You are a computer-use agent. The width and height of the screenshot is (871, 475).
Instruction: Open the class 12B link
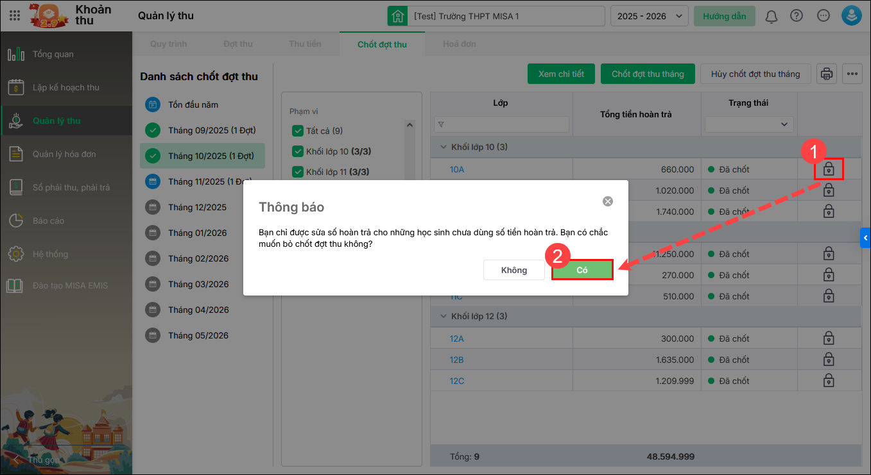click(x=456, y=360)
